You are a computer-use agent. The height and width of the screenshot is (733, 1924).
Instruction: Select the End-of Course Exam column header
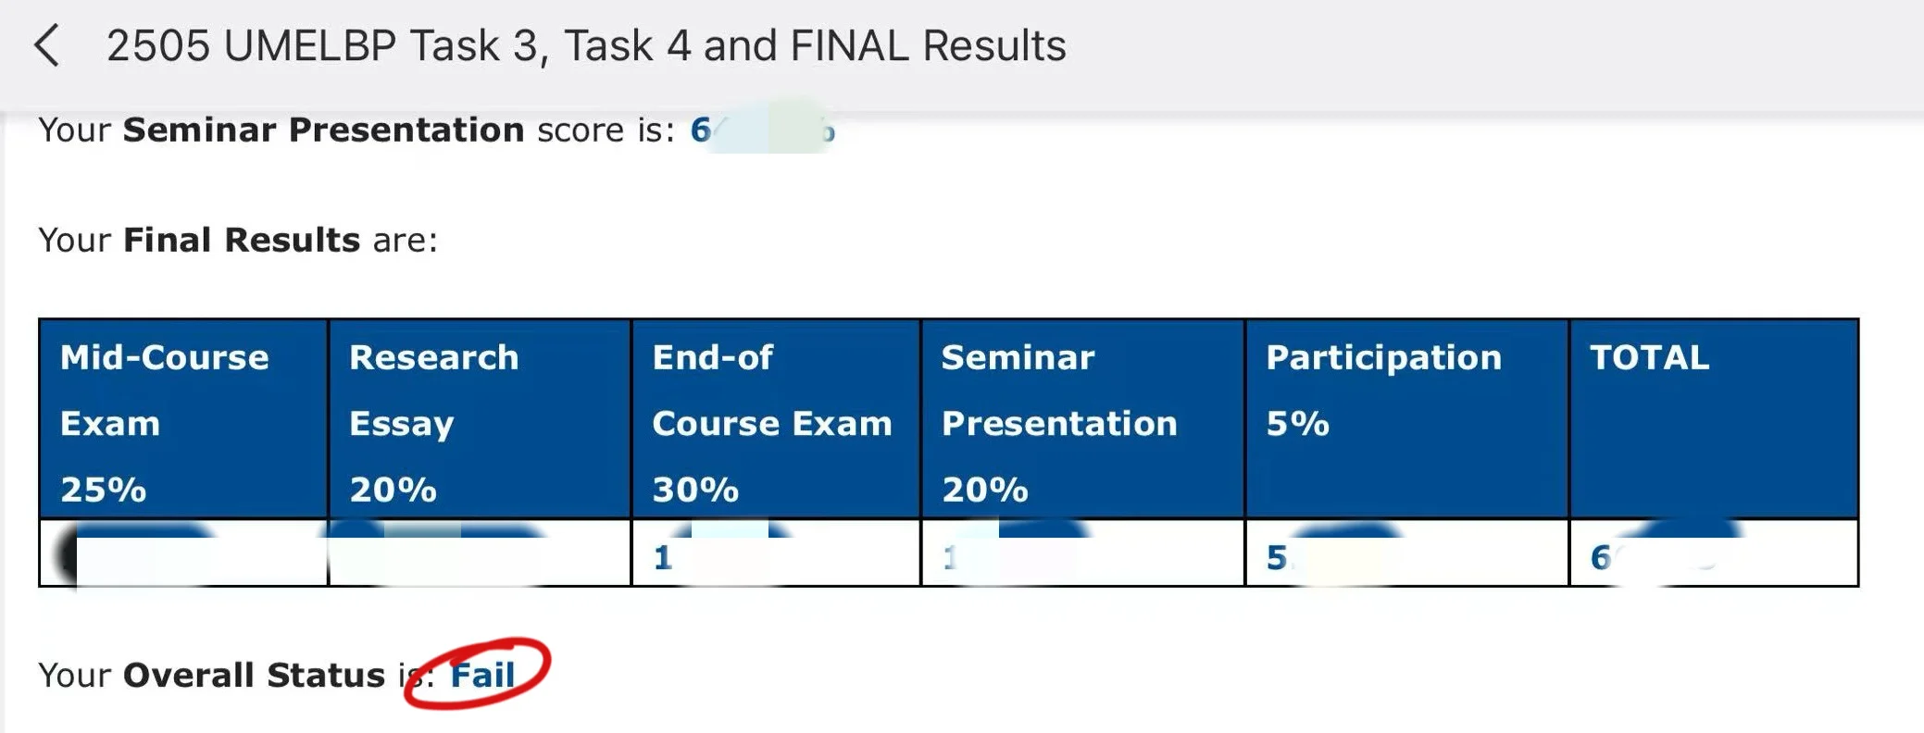click(776, 418)
